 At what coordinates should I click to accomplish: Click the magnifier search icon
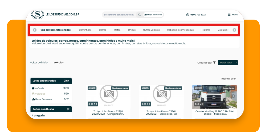(x=139, y=15)
